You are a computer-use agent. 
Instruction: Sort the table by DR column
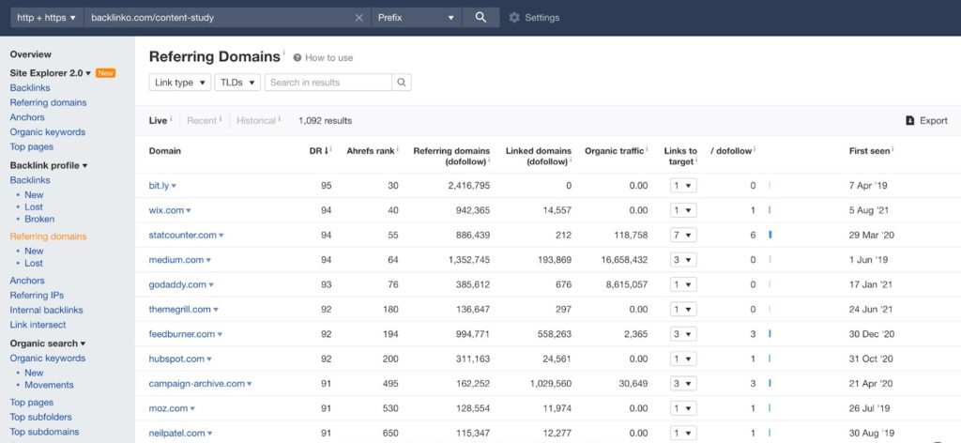click(317, 151)
